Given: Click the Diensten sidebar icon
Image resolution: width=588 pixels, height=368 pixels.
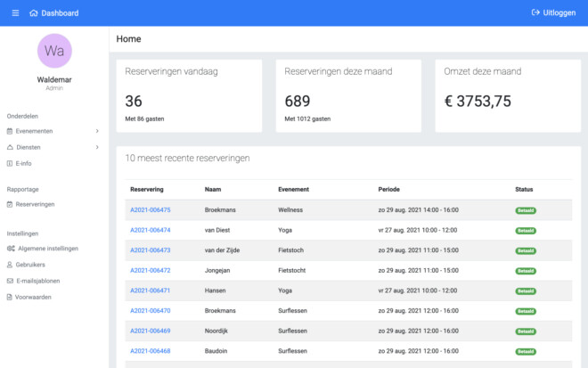Looking at the screenshot, I should click(10, 147).
